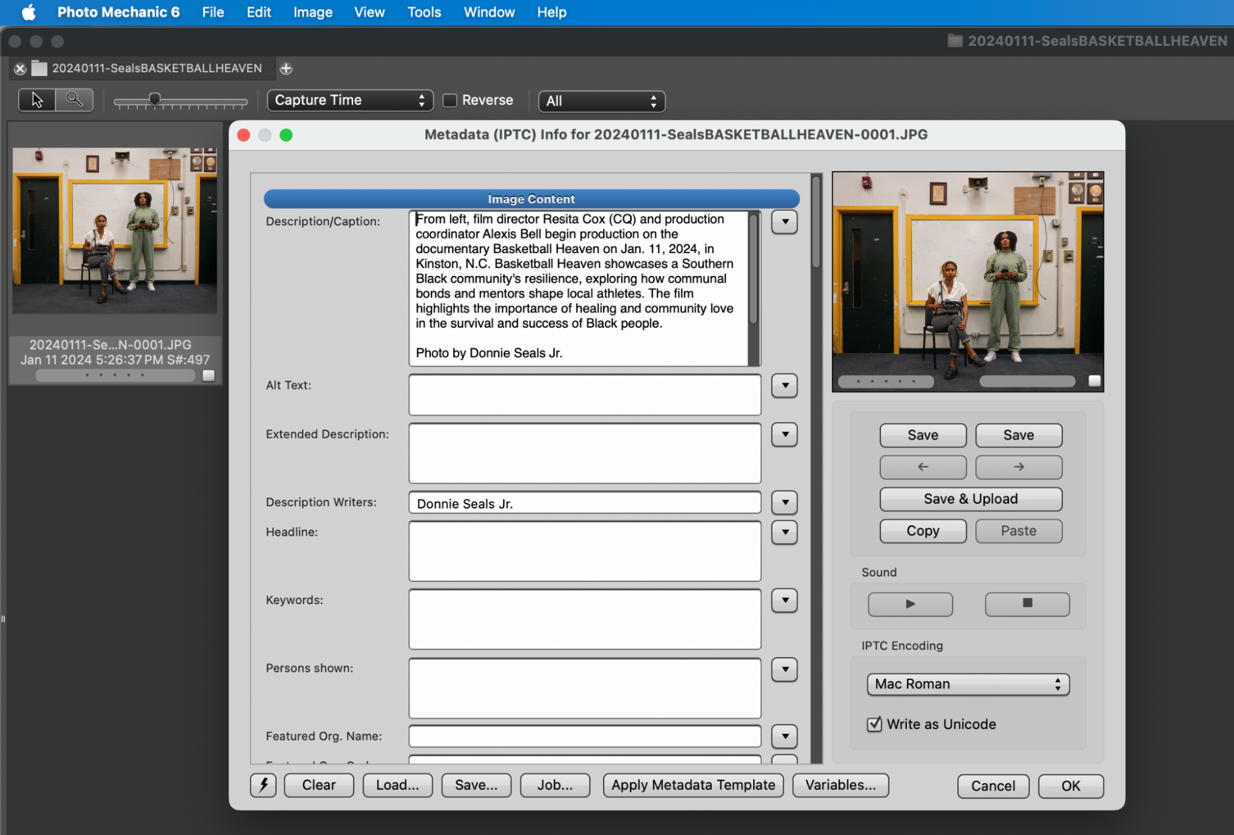This screenshot has width=1234, height=835.
Task: Uncheck Write as Unicode
Action: [873, 724]
